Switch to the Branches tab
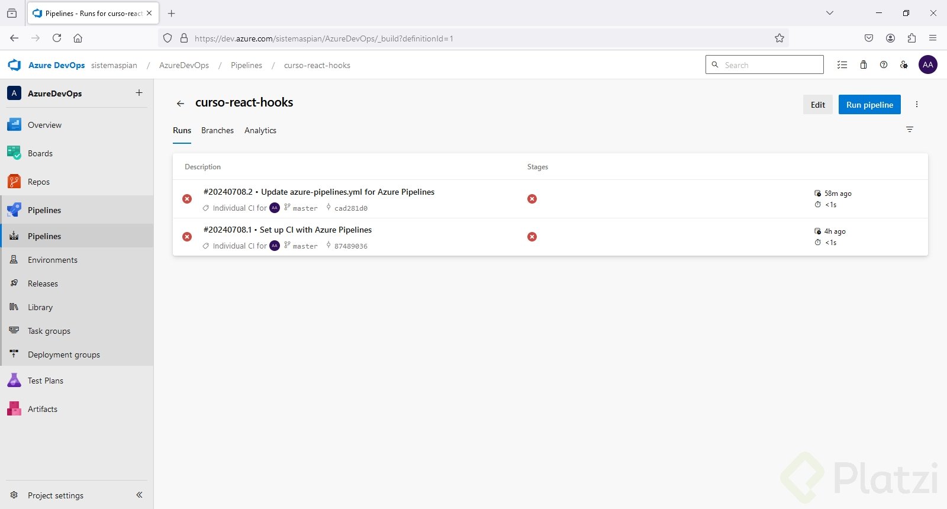Image resolution: width=947 pixels, height=509 pixels. [217, 130]
